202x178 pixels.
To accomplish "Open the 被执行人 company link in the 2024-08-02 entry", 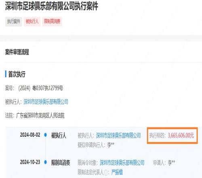I will coord(118,136).
